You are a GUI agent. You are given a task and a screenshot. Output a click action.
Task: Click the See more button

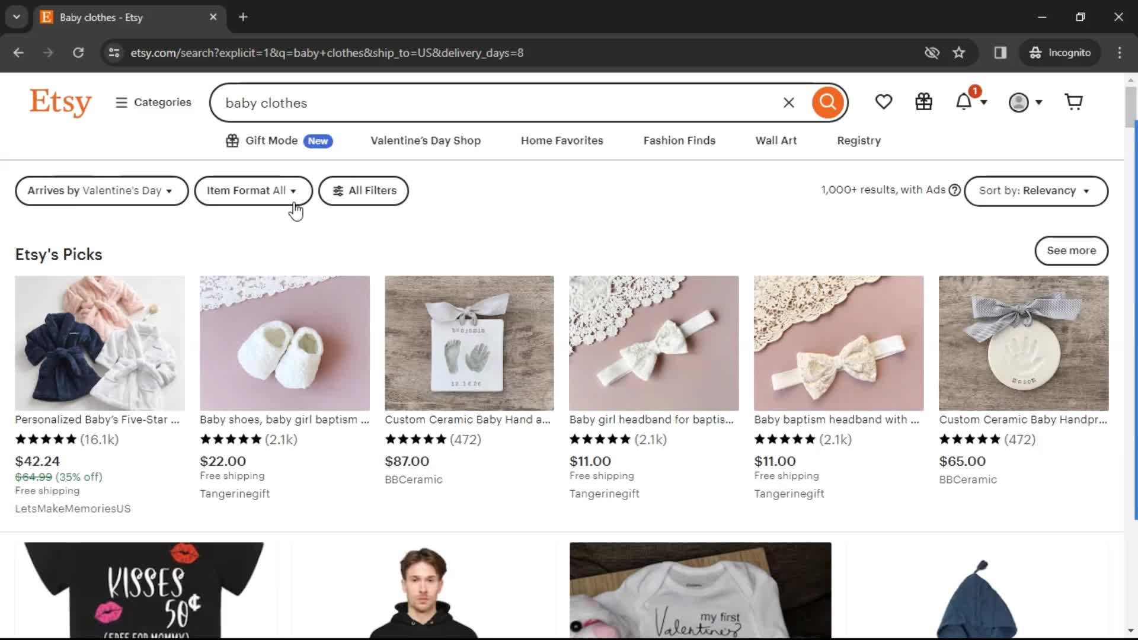coord(1072,250)
